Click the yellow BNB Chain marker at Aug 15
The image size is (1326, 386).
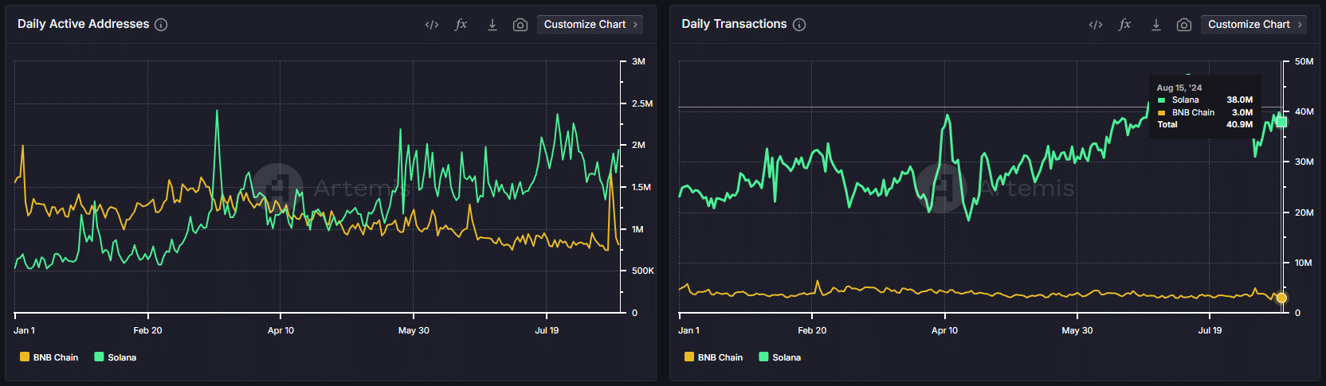point(1281,298)
